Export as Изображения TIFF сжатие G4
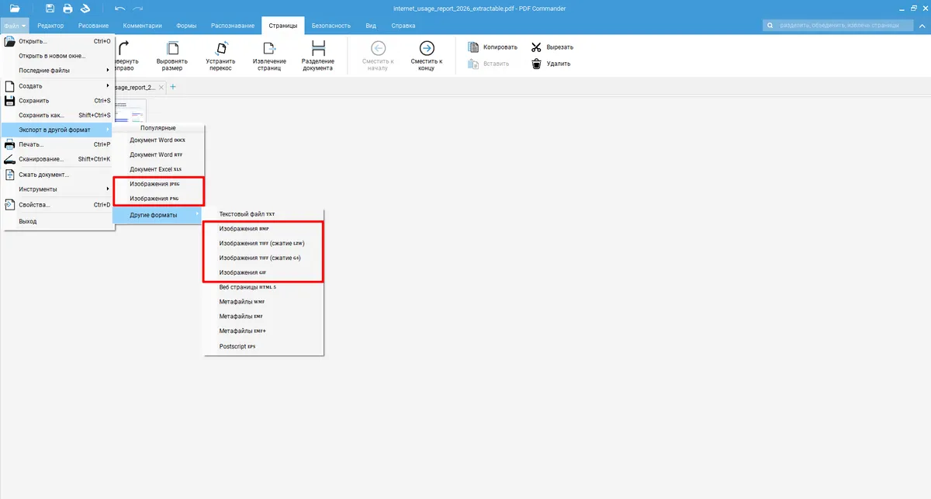This screenshot has height=499, width=931. click(x=264, y=258)
